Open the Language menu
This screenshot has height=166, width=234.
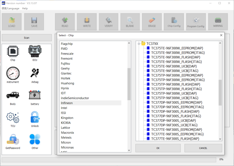point(10,8)
